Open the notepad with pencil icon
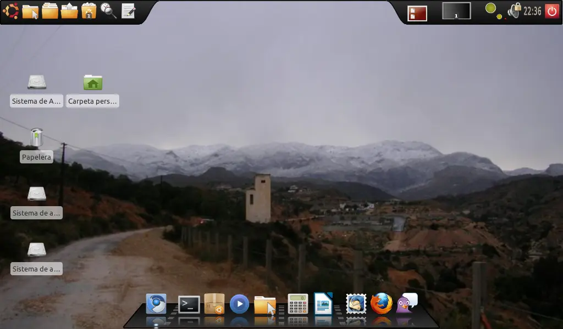The width and height of the screenshot is (563, 329). pos(128,11)
